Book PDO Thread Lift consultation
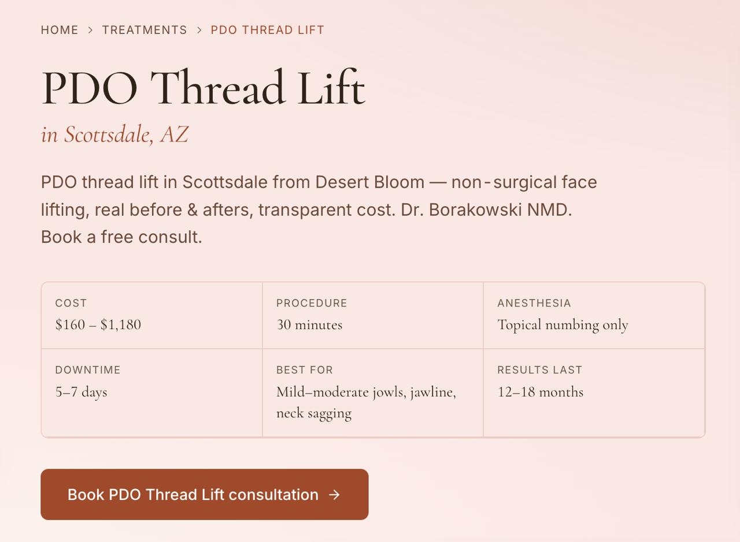Image resolution: width=740 pixels, height=542 pixels. click(205, 495)
